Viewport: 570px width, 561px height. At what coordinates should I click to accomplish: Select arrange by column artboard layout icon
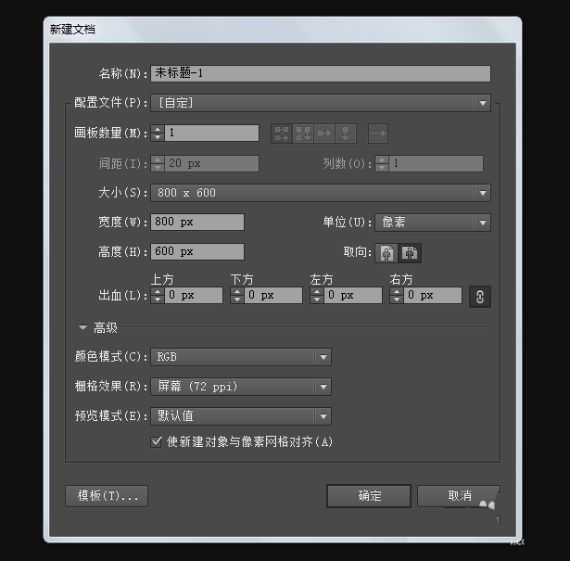coord(346,134)
